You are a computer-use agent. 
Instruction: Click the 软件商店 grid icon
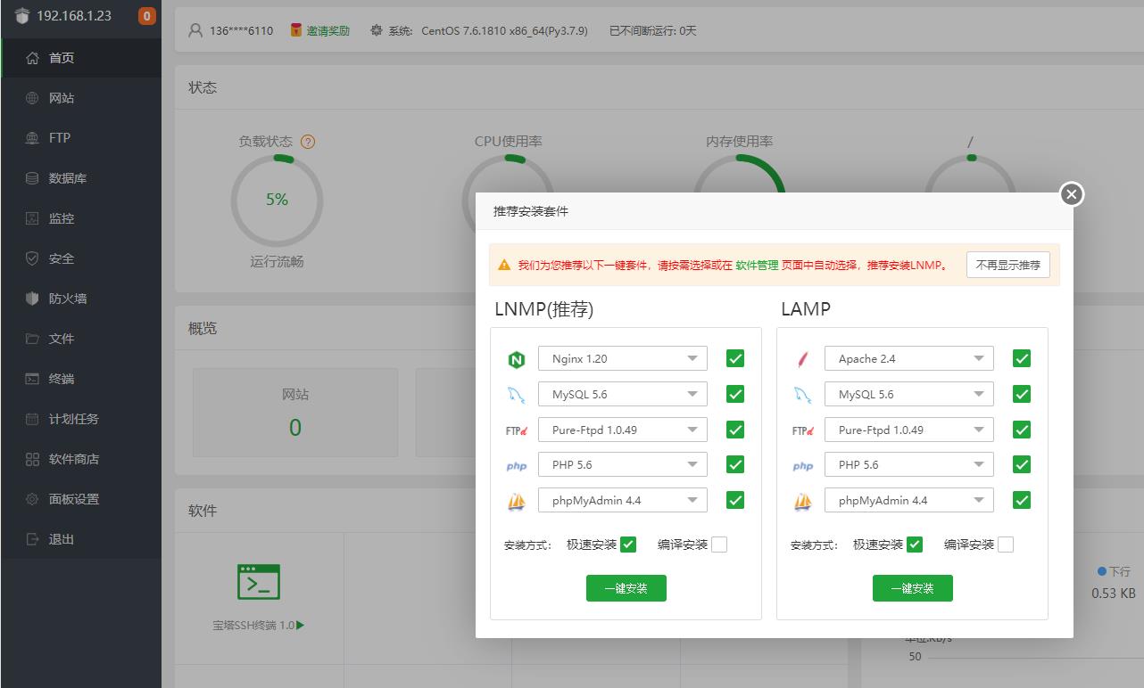point(32,459)
